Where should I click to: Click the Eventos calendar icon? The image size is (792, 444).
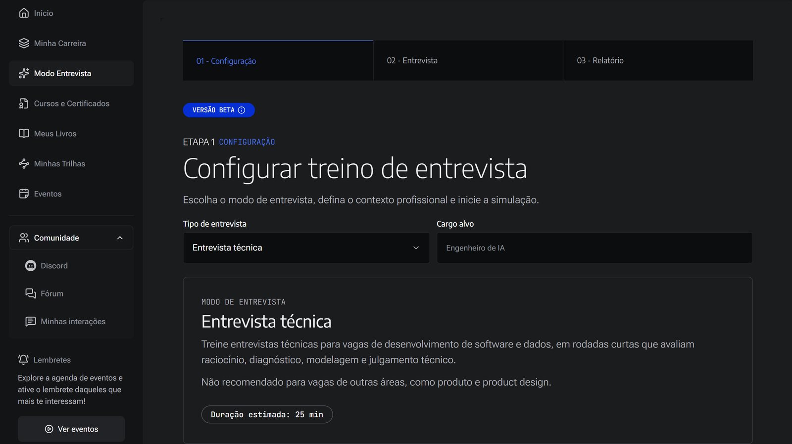pyautogui.click(x=24, y=194)
